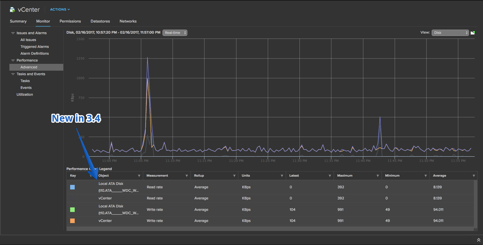The height and width of the screenshot is (245, 483).
Task: Open the Rollup column filter icon
Action: (234, 176)
